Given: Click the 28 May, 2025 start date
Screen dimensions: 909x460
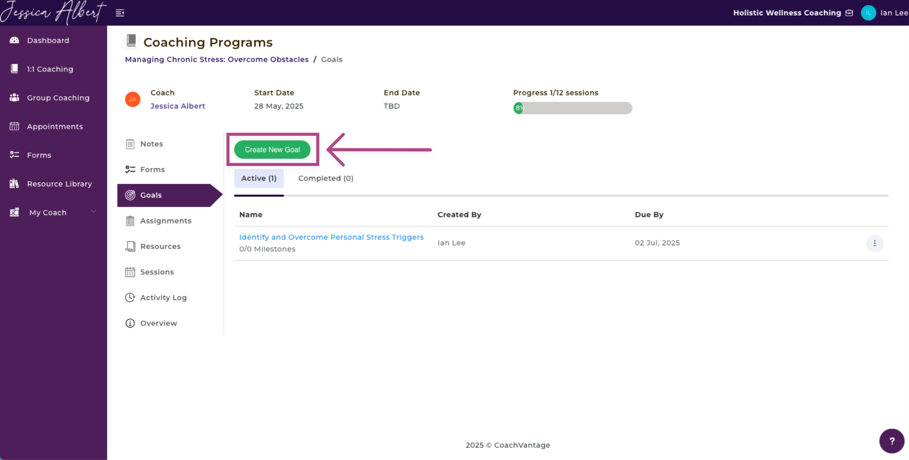Looking at the screenshot, I should click(x=279, y=106).
